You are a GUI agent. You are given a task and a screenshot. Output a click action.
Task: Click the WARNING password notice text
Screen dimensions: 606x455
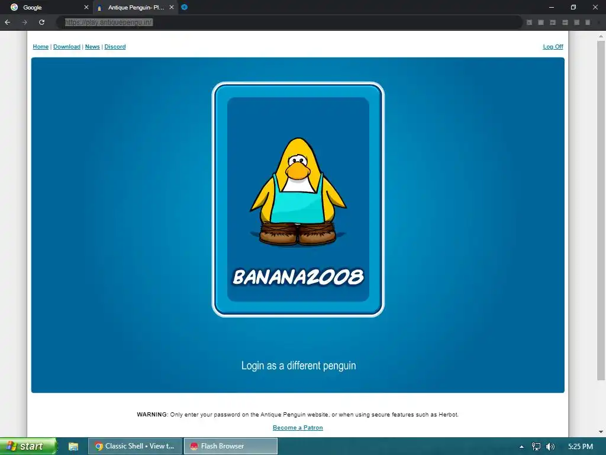click(x=298, y=414)
